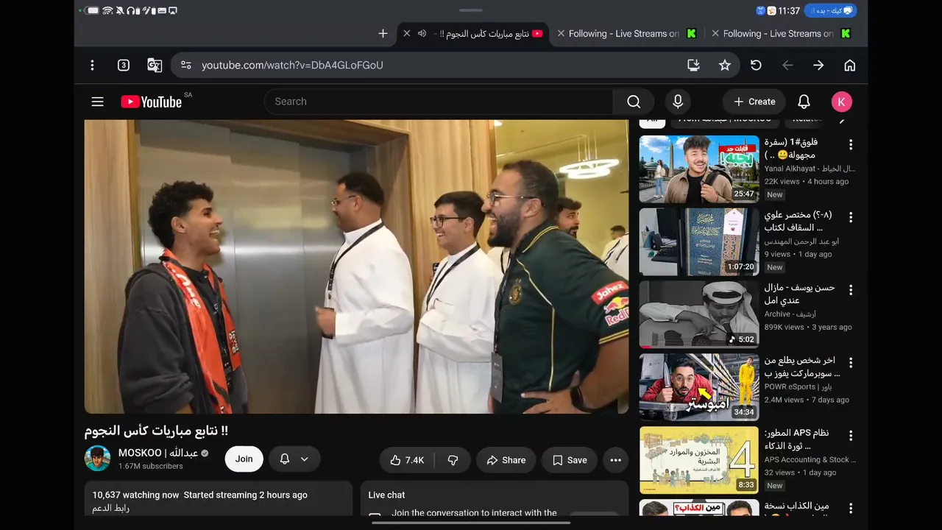
Task: Click the video title نتابع مباريات كأس النجوم
Action: (x=156, y=431)
